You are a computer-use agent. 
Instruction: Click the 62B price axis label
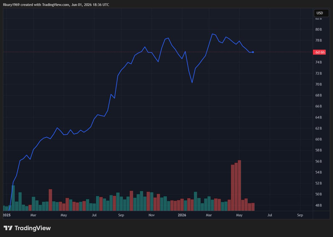tap(319, 128)
